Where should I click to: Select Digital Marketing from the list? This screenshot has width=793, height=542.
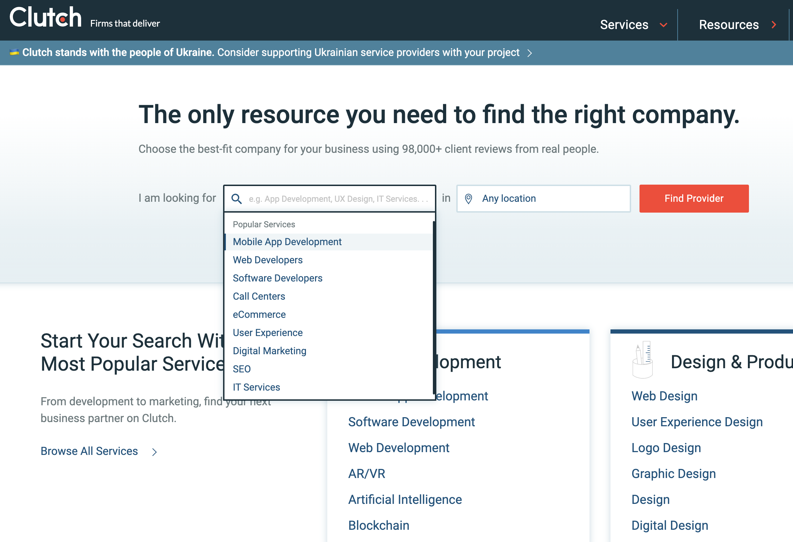point(269,351)
